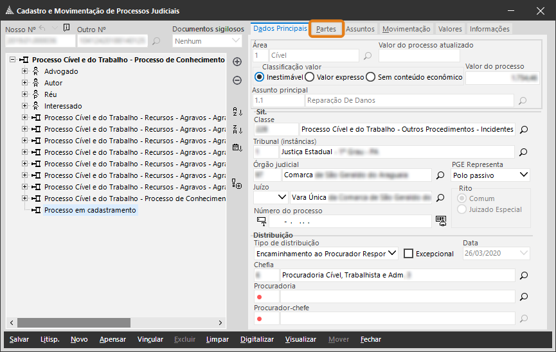Click the expand-all plus circle icon
556x352 pixels.
237,62
